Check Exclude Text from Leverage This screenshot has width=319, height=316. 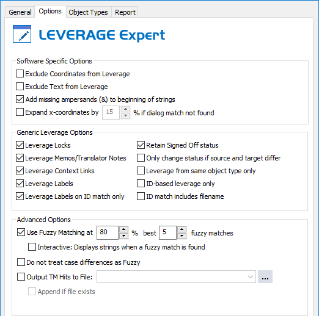[x=20, y=87]
